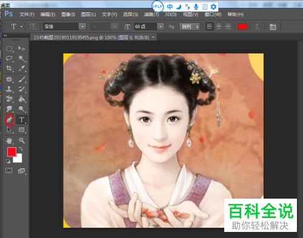Select the Clone Stamp tool
This screenshot has height=238, width=303.
(x=9, y=89)
